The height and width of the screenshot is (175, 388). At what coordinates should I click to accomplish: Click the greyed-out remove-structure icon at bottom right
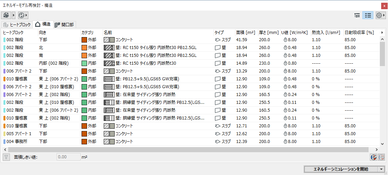pyautogui.click(x=382, y=157)
